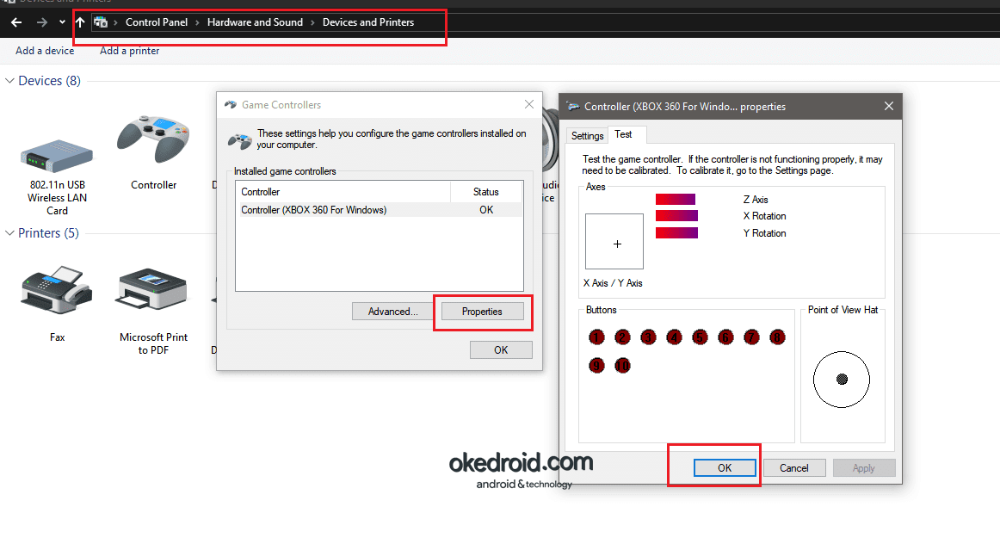Go back with the back arrow
1000x550 pixels.
16,22
